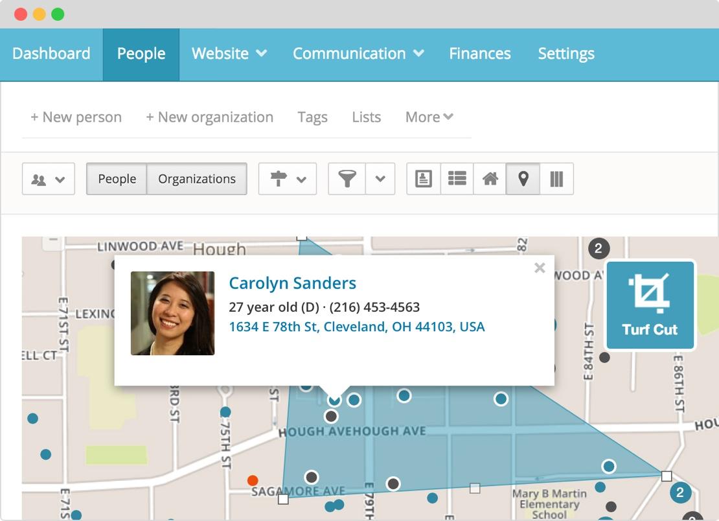Select the profile card view icon

point(424,179)
